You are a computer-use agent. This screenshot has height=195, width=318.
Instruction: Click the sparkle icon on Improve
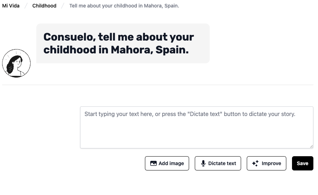coord(255,163)
